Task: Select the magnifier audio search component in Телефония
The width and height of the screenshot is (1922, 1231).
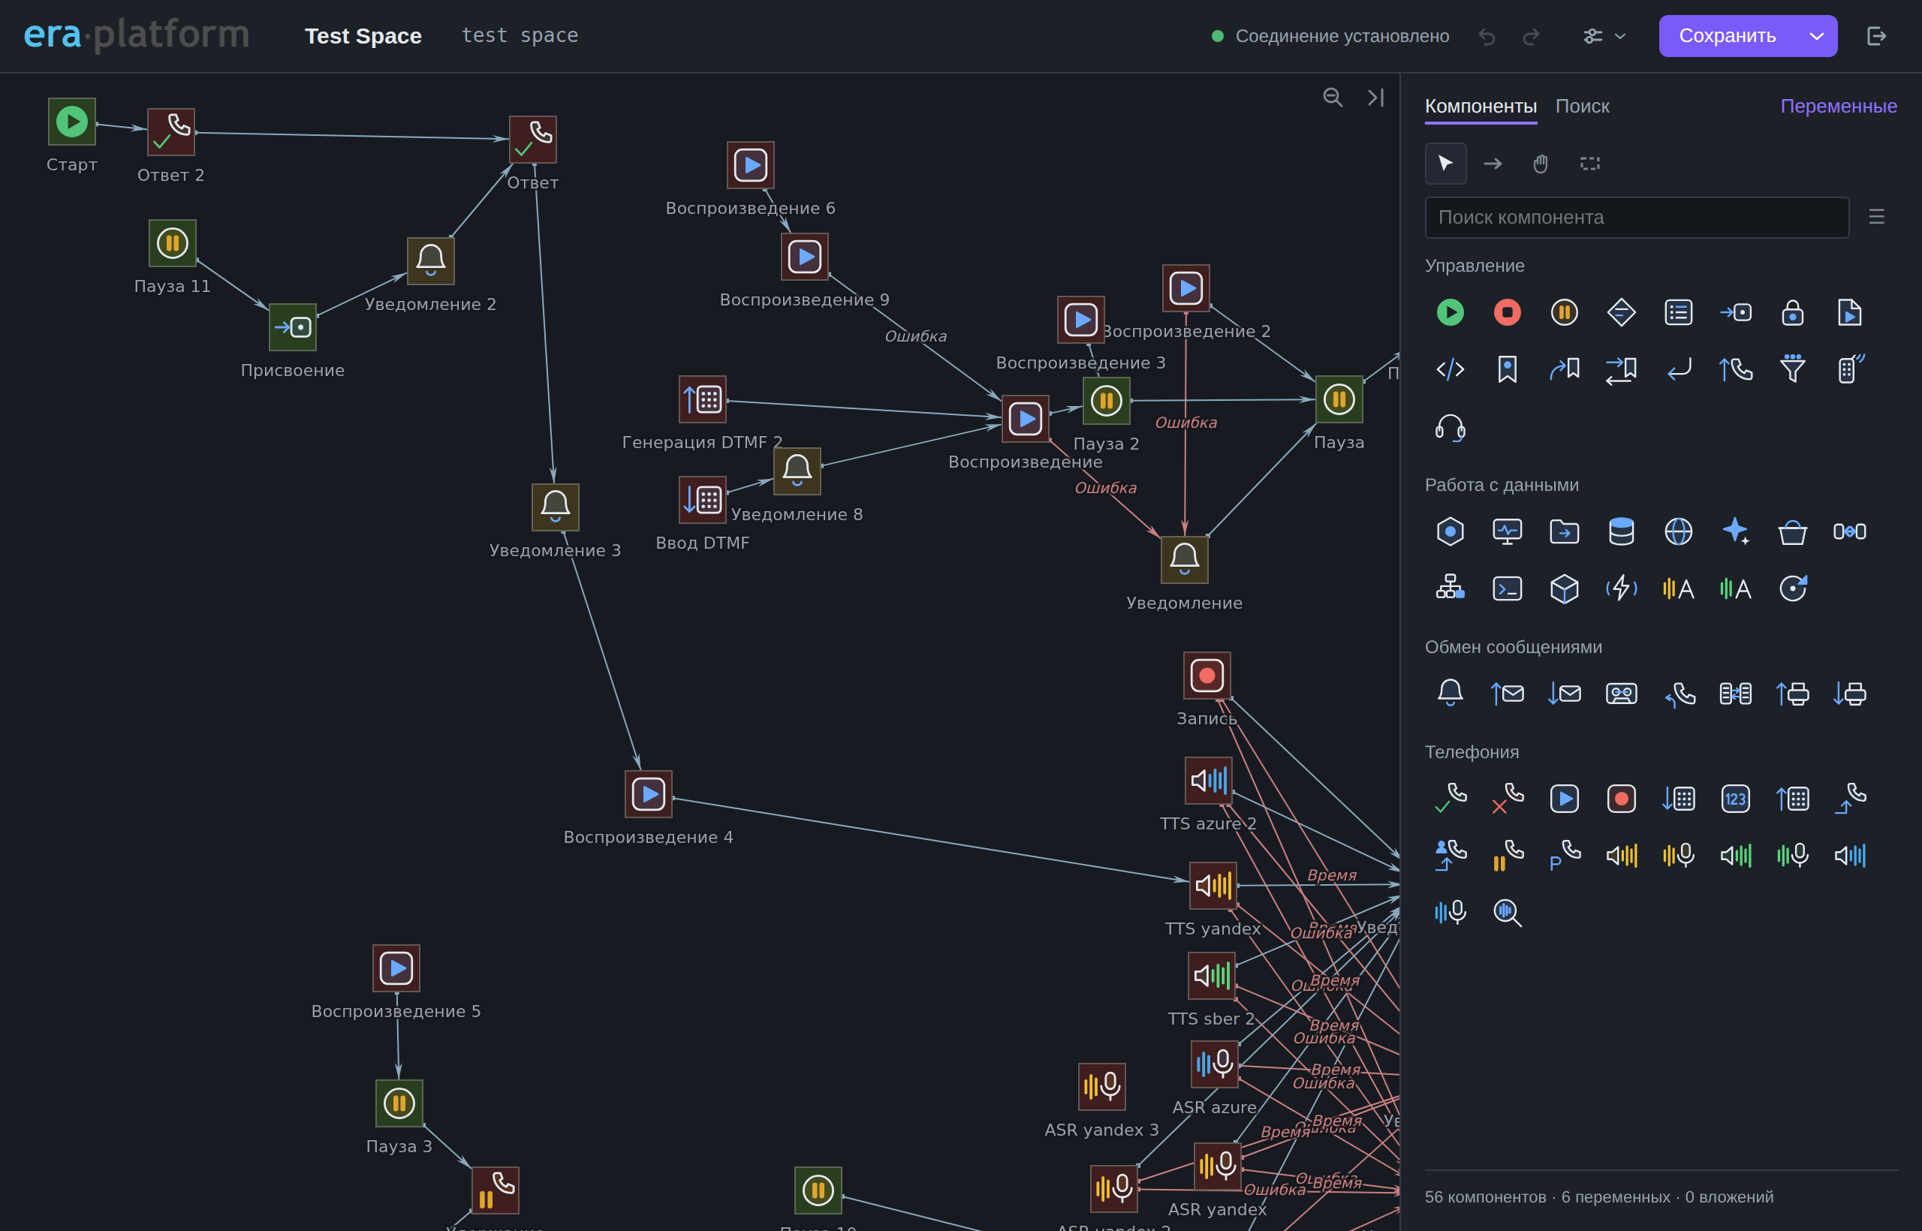Action: tap(1507, 912)
